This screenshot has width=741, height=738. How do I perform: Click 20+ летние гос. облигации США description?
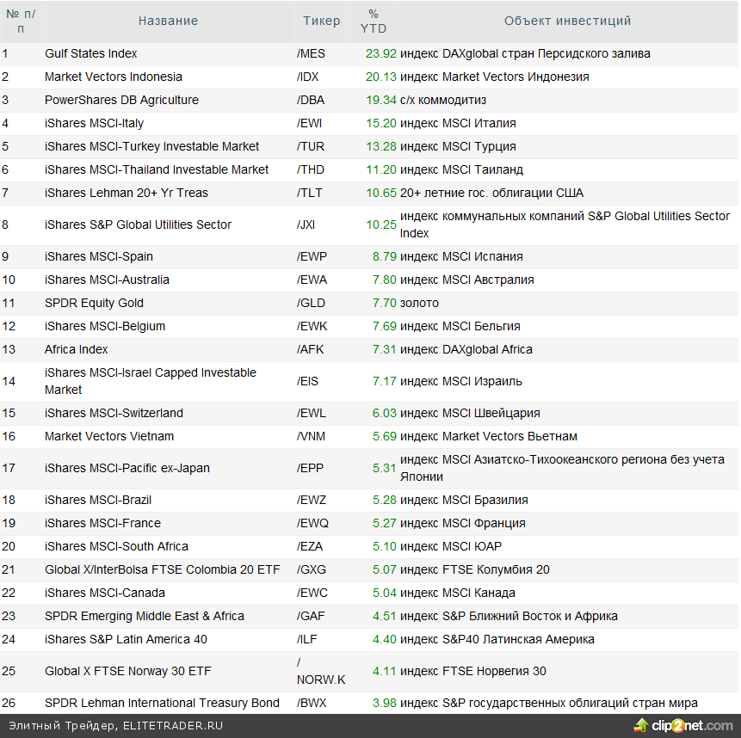pyautogui.click(x=491, y=193)
